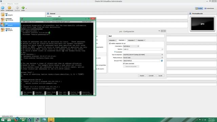Click the Reenvío de puertos button
The image size is (217, 122).
point(131,66)
